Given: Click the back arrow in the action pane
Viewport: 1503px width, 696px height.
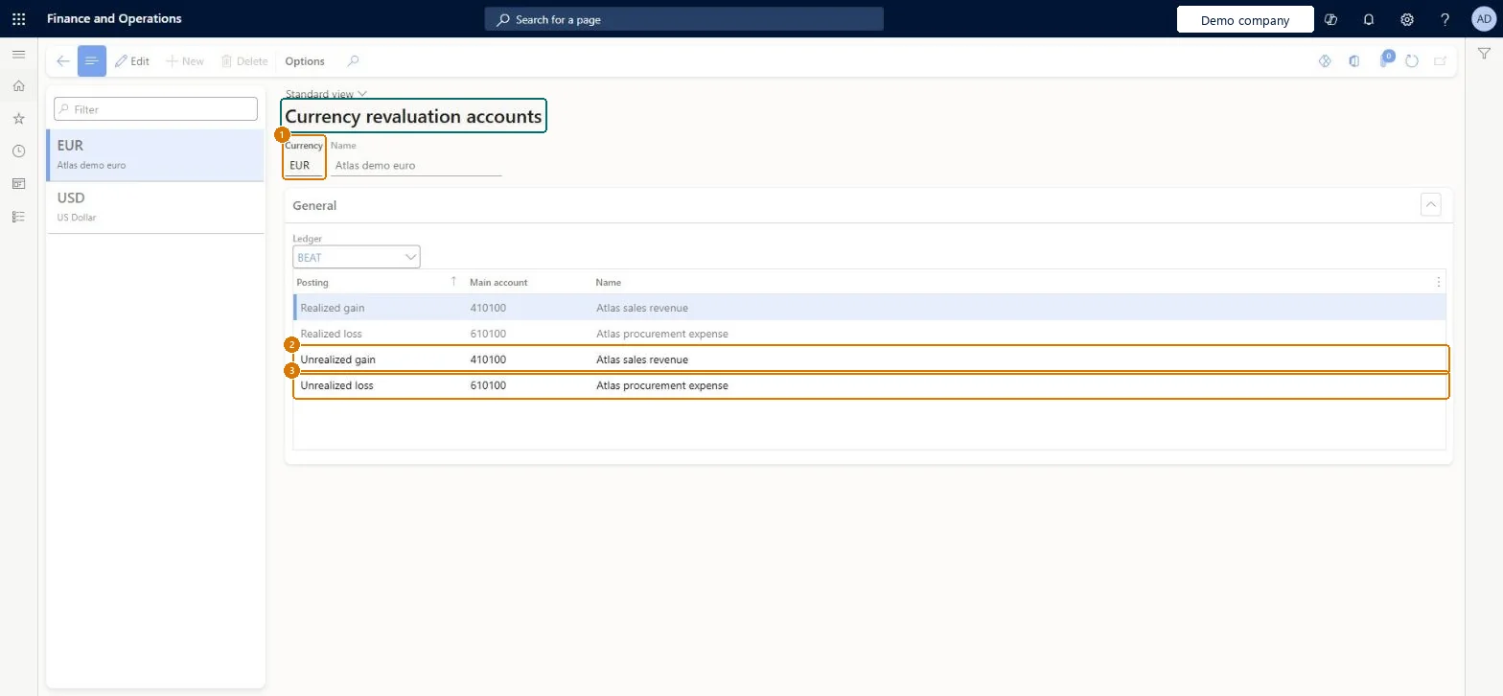Looking at the screenshot, I should (62, 60).
